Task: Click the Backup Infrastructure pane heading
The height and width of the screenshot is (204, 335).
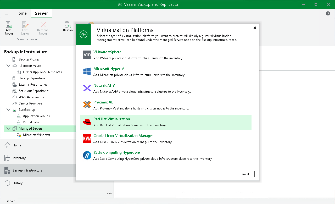Action: click(x=26, y=52)
